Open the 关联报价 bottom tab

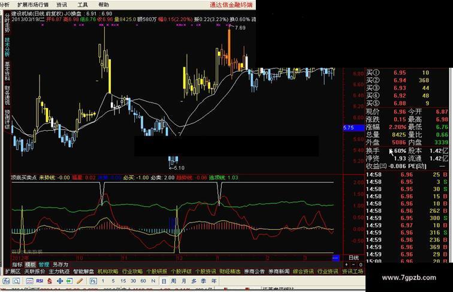pyautogui.click(x=34, y=272)
